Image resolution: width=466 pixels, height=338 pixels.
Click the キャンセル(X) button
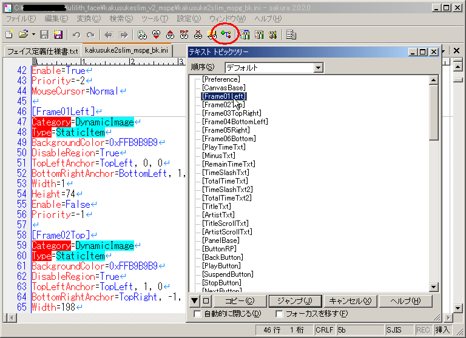350,301
